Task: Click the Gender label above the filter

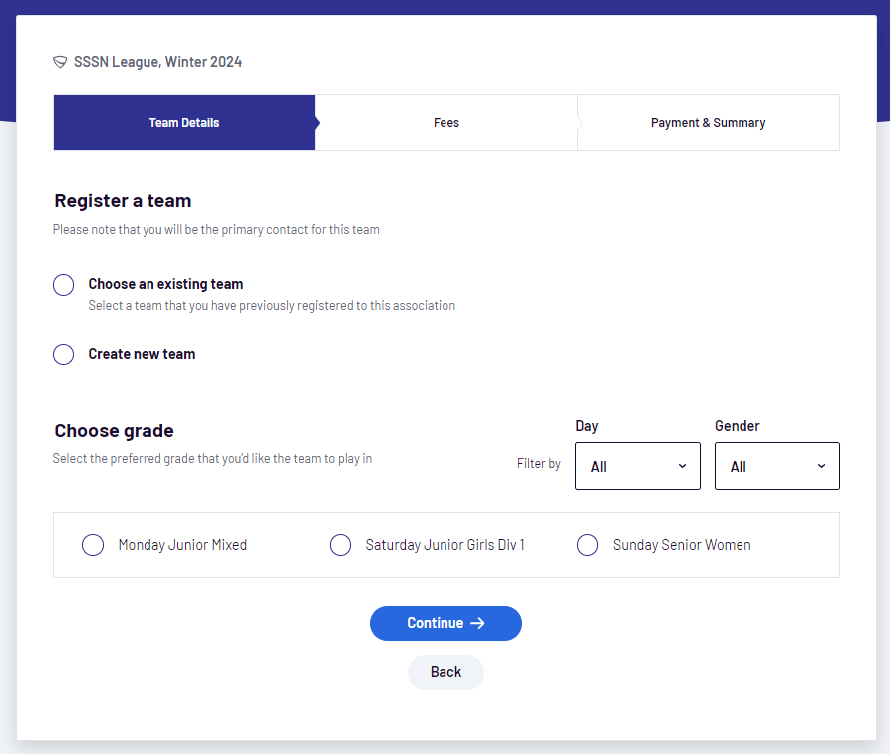Action: (x=737, y=426)
